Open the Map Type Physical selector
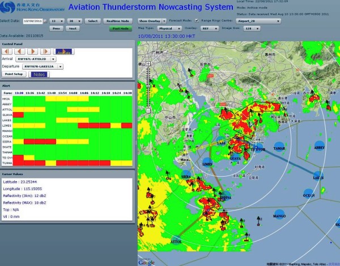 [169, 27]
